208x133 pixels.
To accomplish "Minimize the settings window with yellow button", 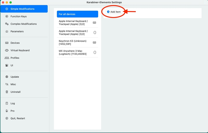I will point(7,2).
